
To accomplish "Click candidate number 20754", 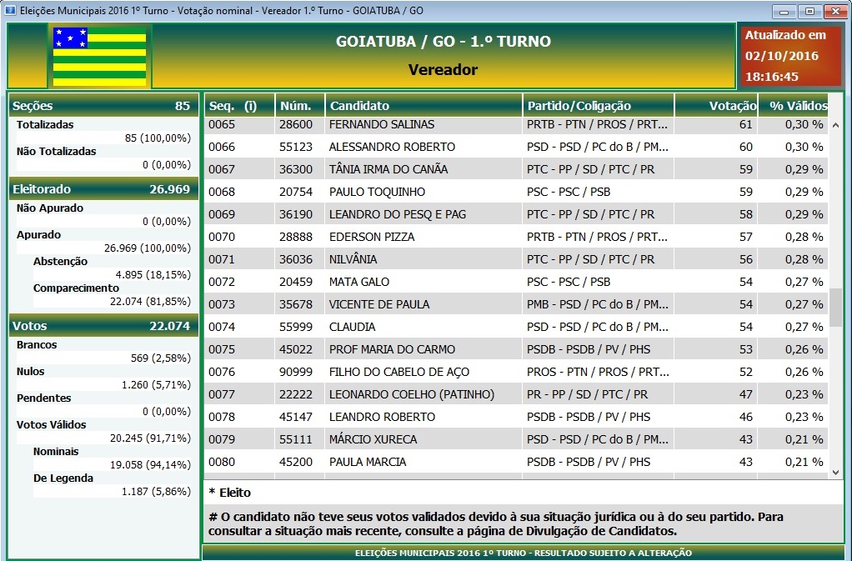I will click(x=296, y=192).
